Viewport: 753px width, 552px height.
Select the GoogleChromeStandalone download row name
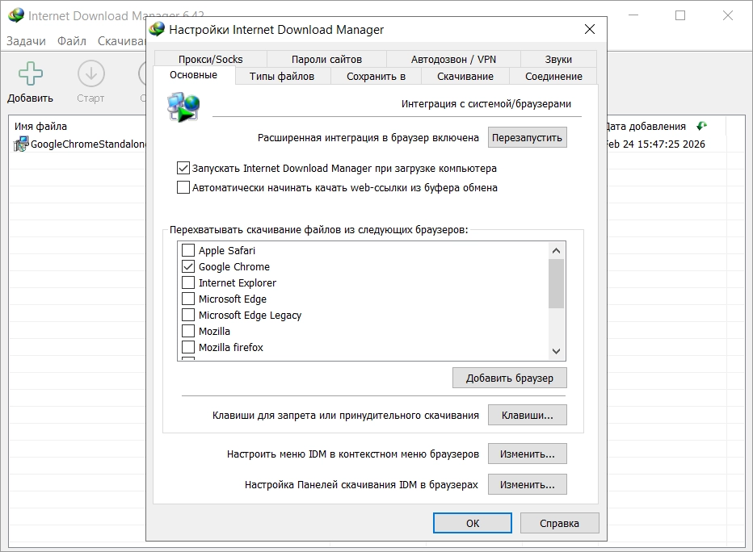[88, 144]
